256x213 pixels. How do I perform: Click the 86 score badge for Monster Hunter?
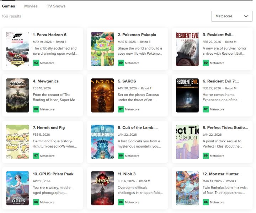pos(206,202)
